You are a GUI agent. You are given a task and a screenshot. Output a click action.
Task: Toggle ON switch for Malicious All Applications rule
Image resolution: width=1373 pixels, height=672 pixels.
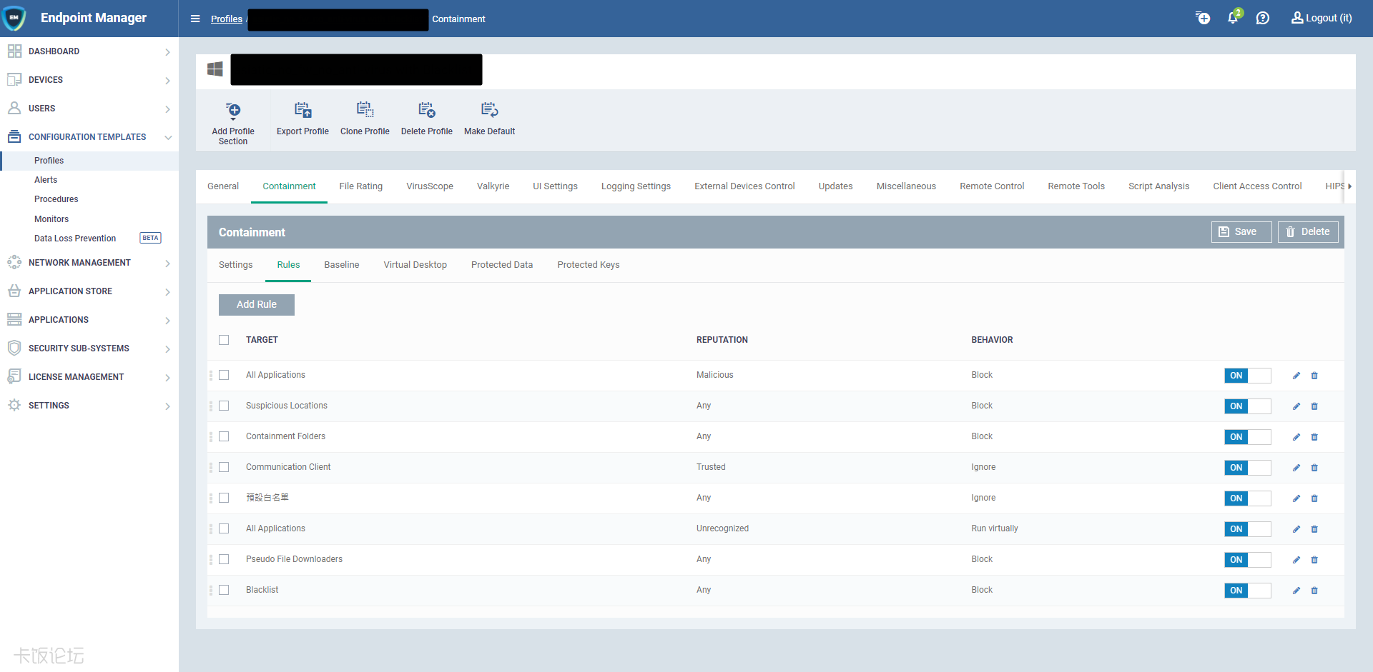[1247, 376]
